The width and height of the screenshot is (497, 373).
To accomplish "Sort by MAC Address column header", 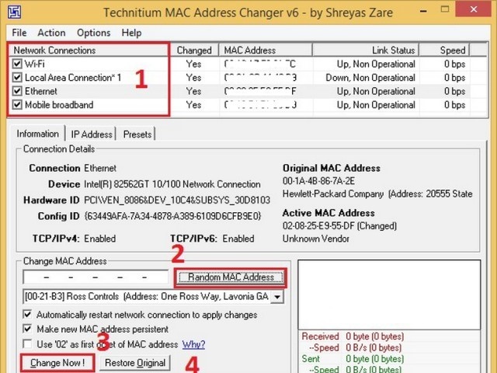I will 266,50.
